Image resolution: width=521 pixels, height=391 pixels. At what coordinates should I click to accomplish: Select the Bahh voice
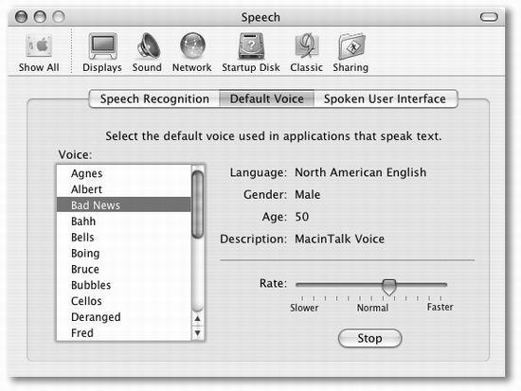[123, 222]
